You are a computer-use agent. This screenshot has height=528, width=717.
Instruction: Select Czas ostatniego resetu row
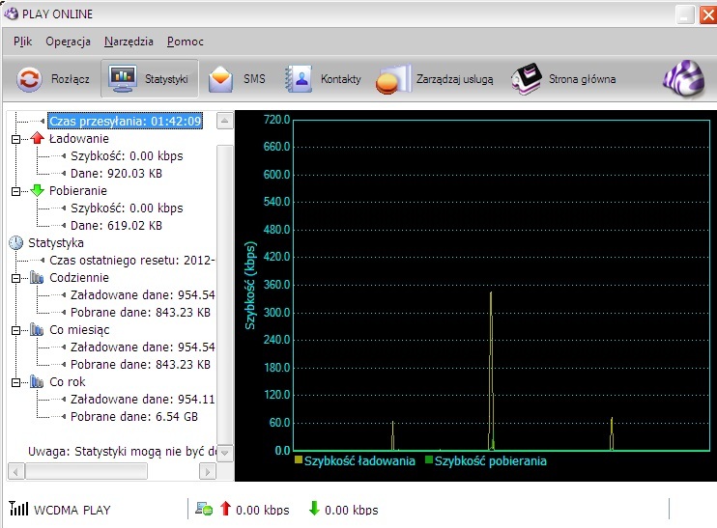pos(131,260)
